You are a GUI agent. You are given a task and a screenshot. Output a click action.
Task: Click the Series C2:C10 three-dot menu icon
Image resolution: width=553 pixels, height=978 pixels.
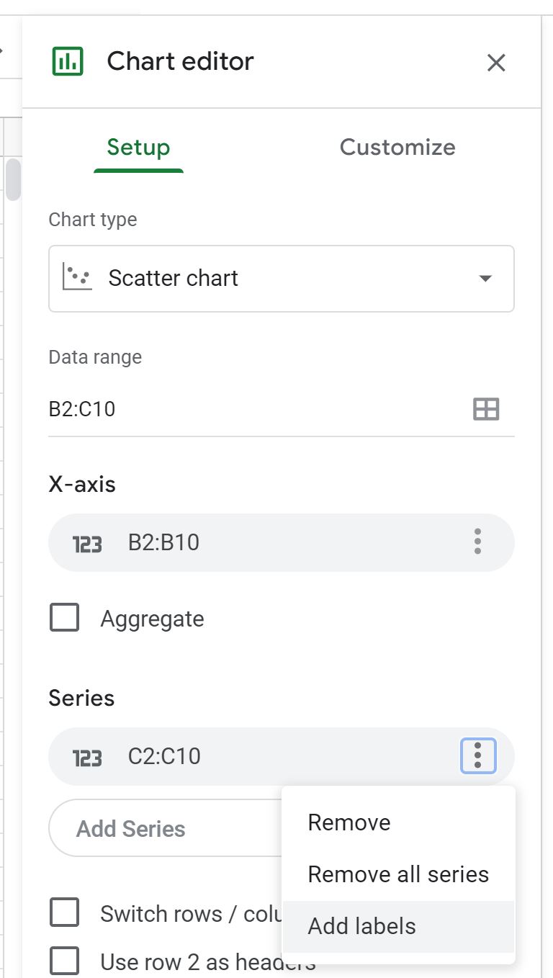(478, 755)
